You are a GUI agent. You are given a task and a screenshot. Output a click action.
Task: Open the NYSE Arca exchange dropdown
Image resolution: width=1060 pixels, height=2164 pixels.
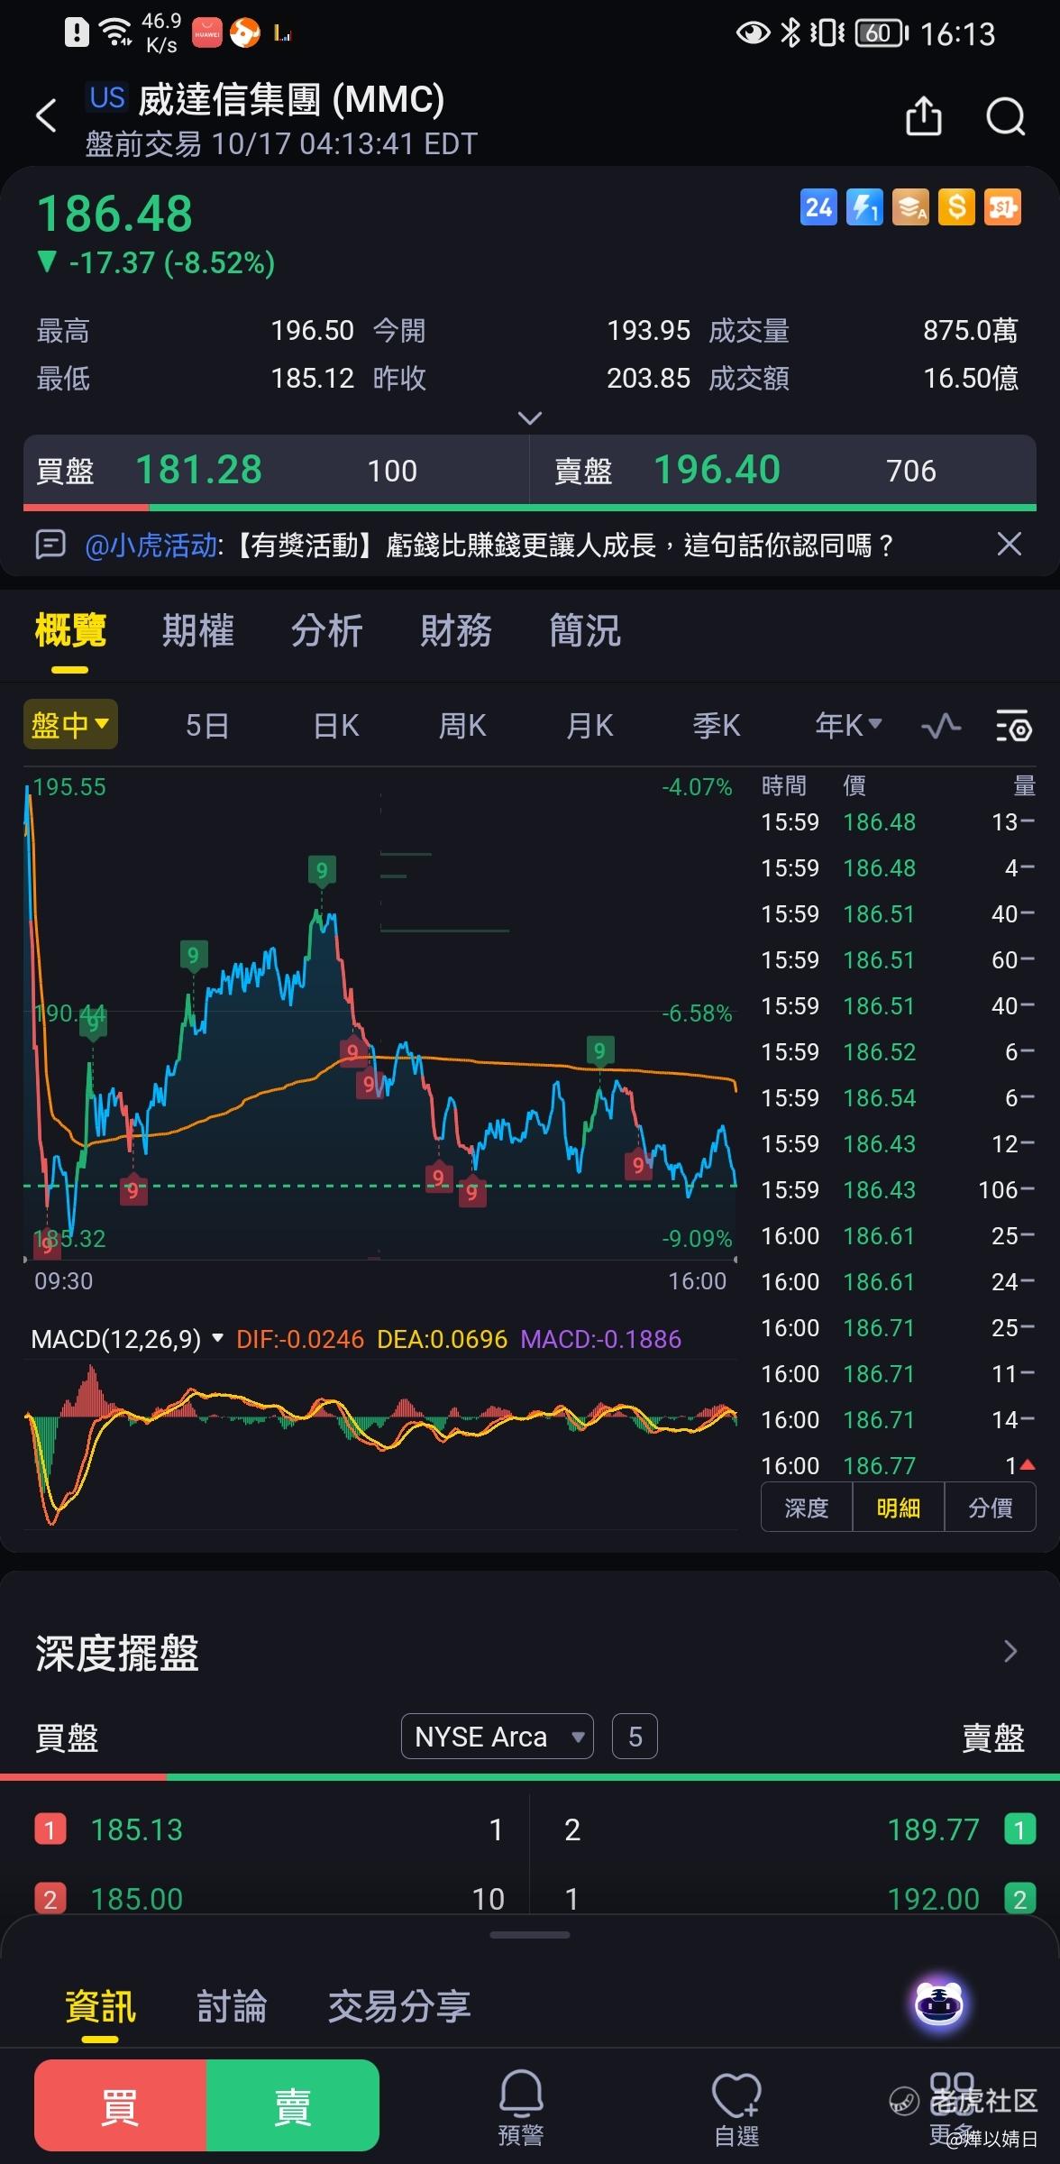click(x=497, y=1737)
